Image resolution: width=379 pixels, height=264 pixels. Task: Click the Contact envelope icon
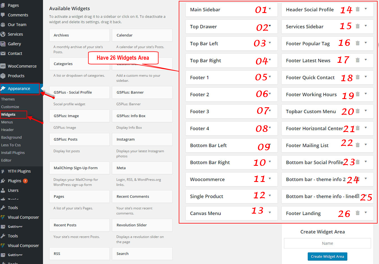(x=3, y=53)
